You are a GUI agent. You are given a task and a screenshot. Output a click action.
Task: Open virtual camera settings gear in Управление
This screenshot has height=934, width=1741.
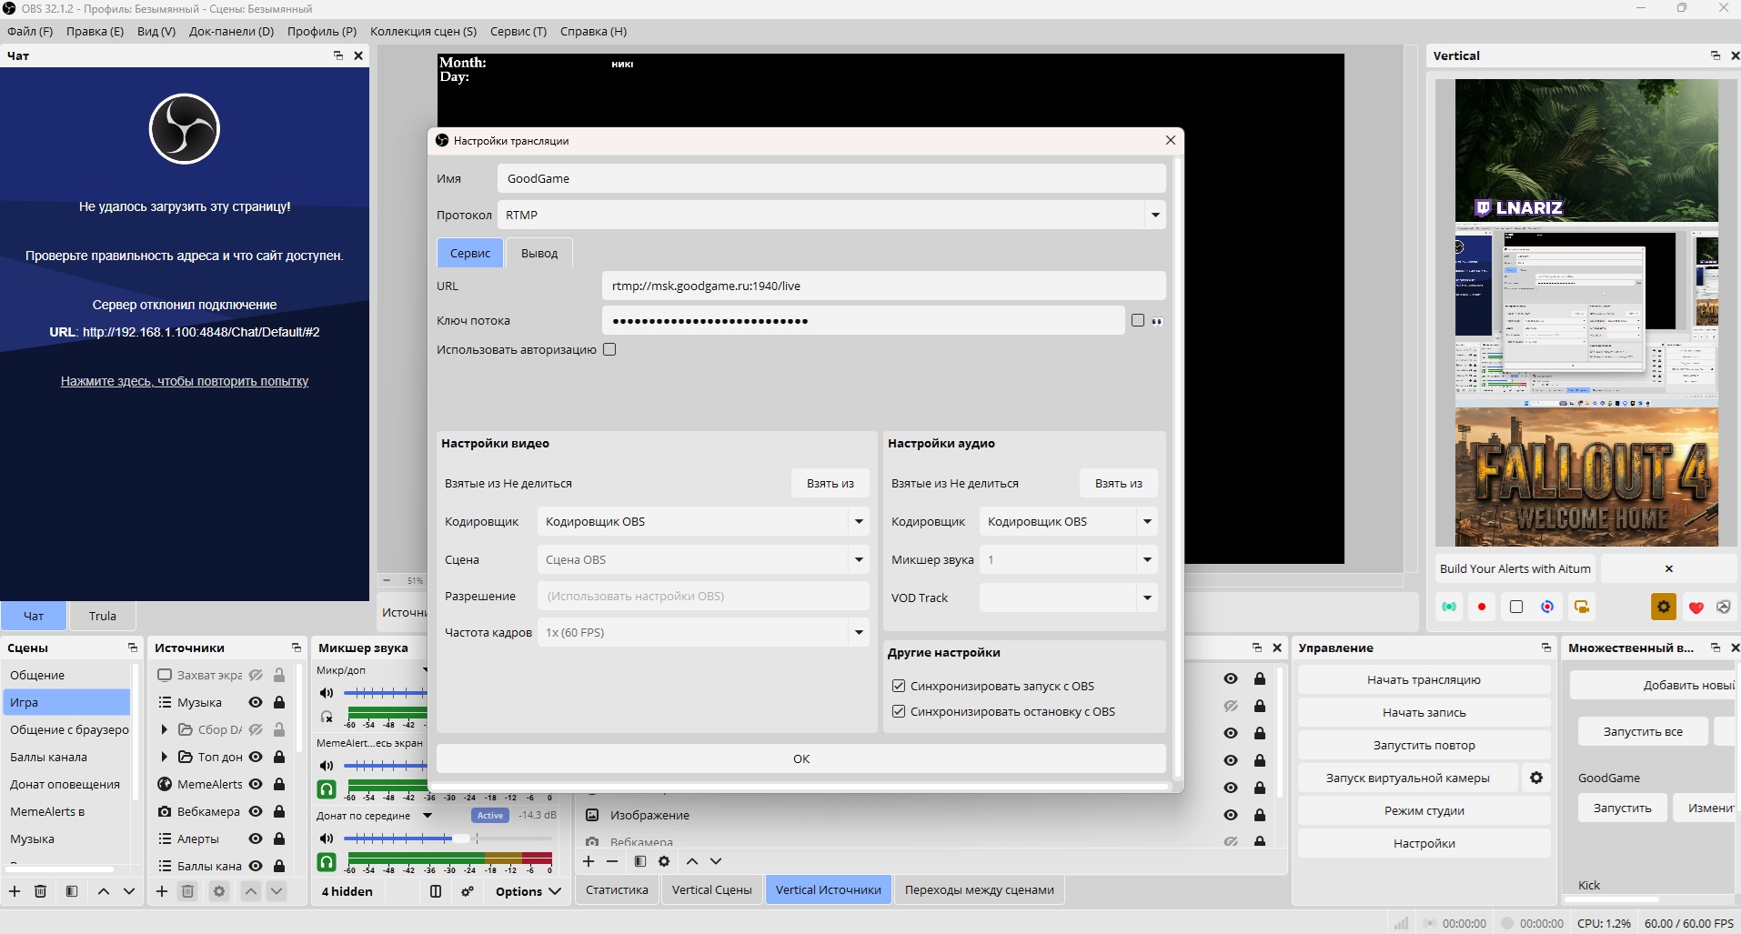[x=1536, y=778]
